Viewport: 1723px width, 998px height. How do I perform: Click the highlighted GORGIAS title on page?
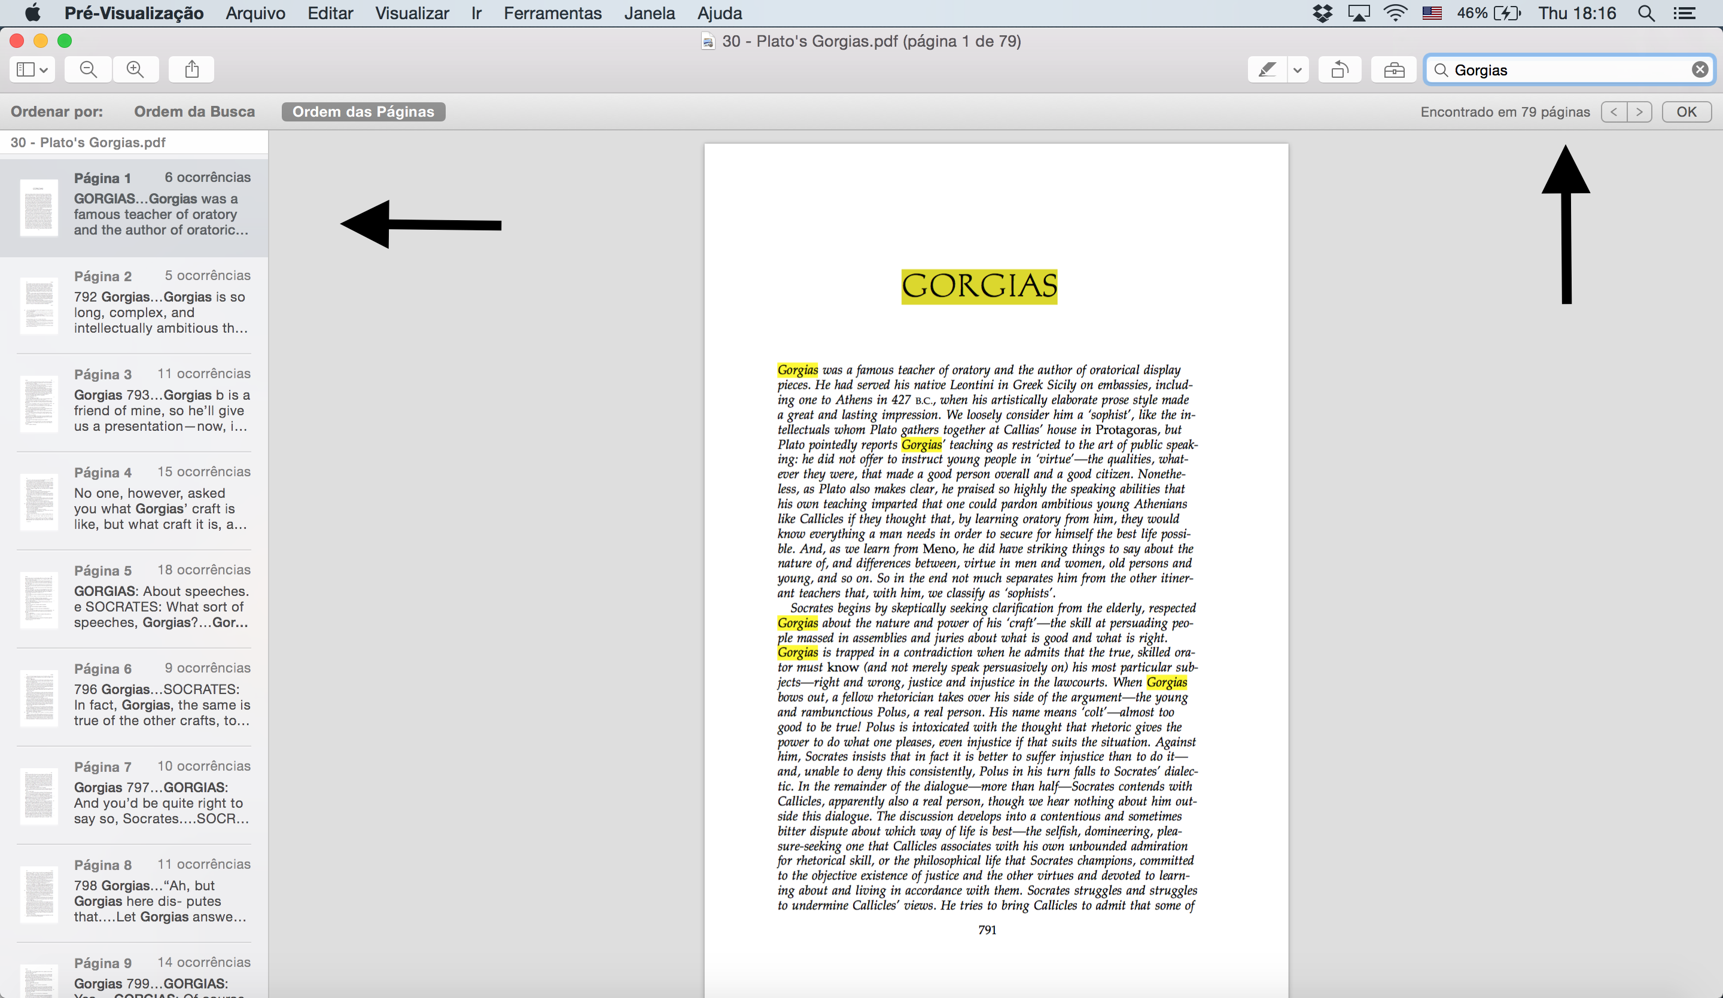(x=979, y=287)
